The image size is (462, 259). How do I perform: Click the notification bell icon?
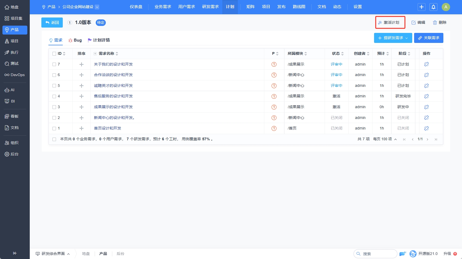[433, 7]
